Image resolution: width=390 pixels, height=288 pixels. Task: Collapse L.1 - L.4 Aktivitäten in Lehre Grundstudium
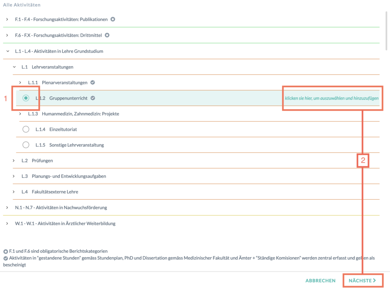(x=8, y=51)
